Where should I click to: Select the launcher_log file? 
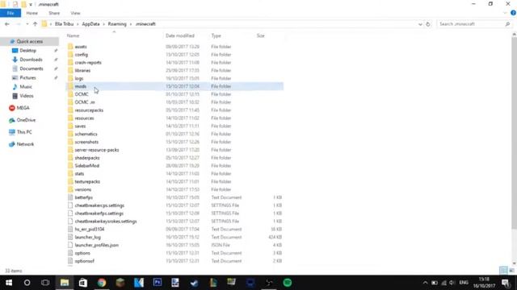coord(88,237)
